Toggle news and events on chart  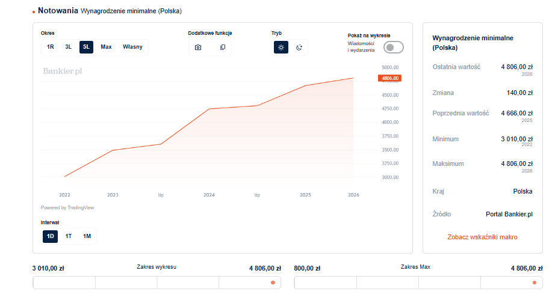click(394, 47)
